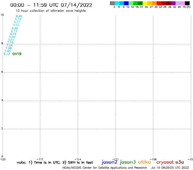Select the altika satellite legend label
193x170 pixels.
click(x=144, y=162)
